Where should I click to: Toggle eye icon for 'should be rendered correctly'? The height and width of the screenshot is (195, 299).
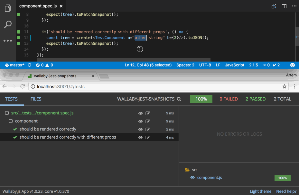tap(140, 129)
